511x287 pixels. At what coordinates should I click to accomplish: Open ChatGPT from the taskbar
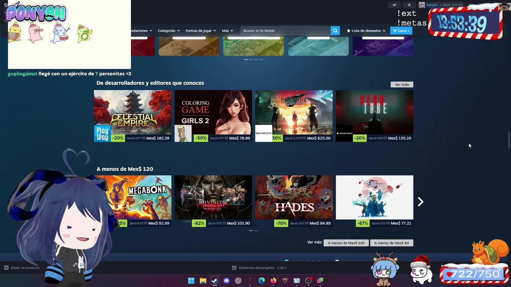(x=238, y=281)
